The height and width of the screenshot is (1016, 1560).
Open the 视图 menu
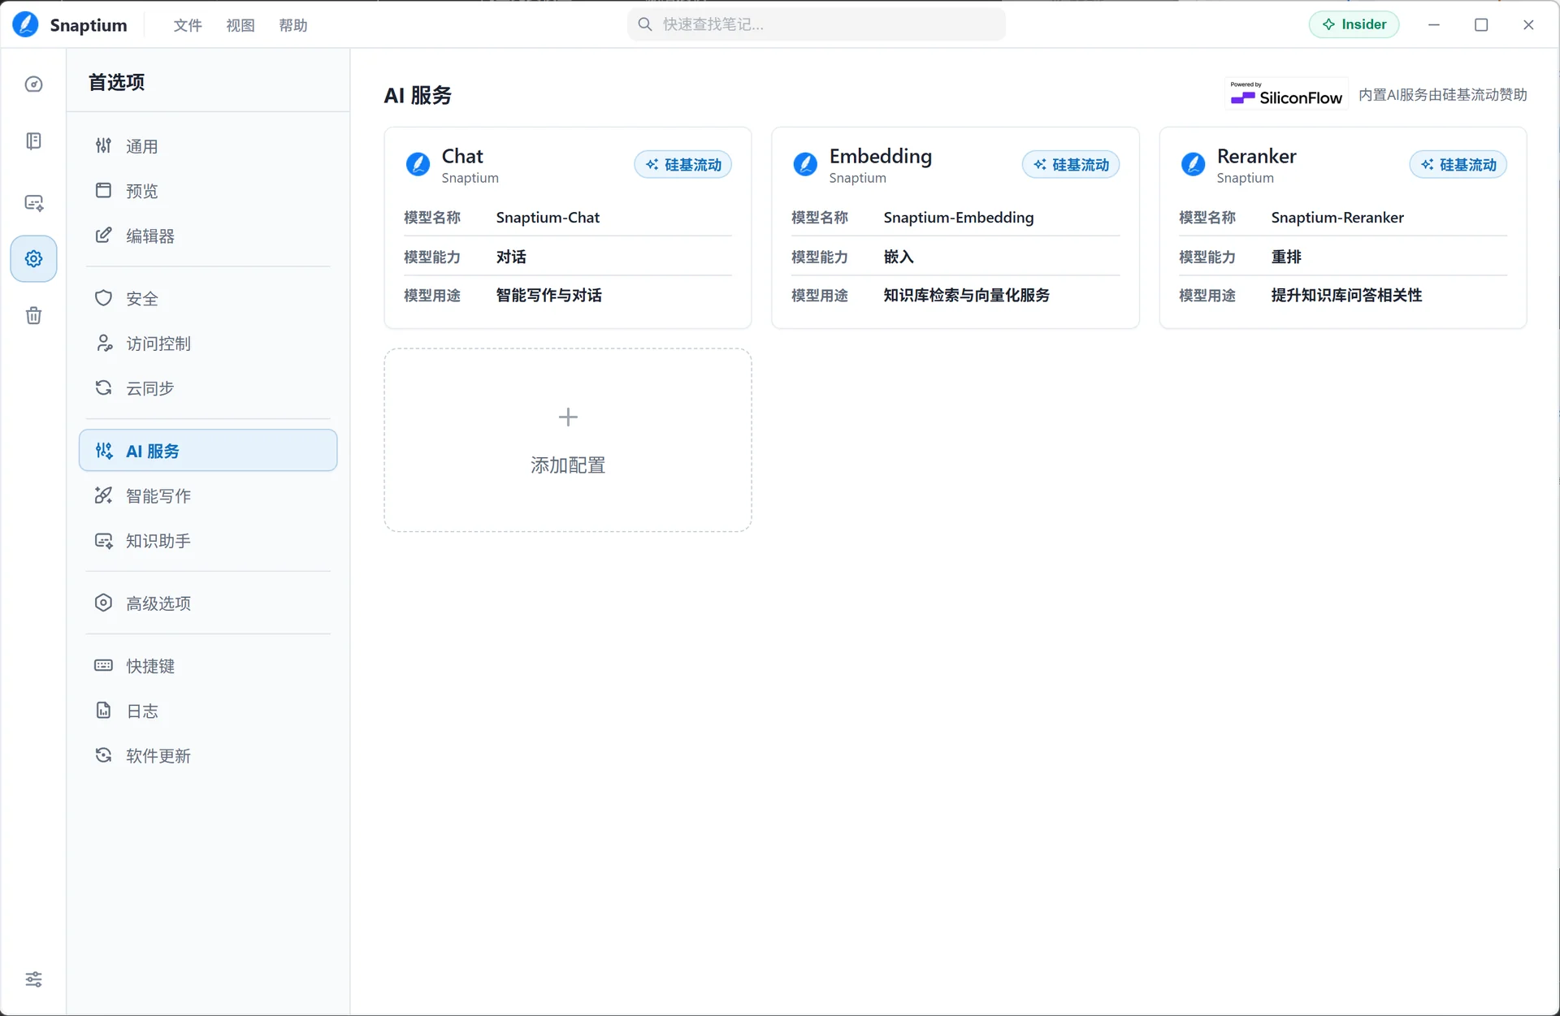240,25
